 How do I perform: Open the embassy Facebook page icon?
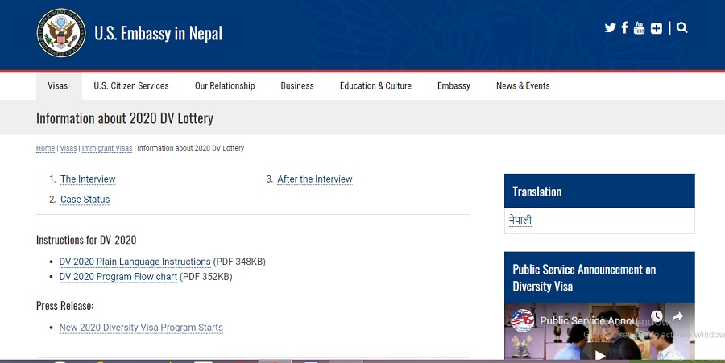(x=624, y=27)
